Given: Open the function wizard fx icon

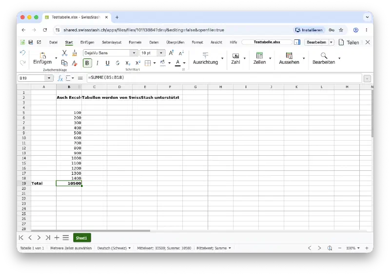Looking at the screenshot, I should point(60,78).
